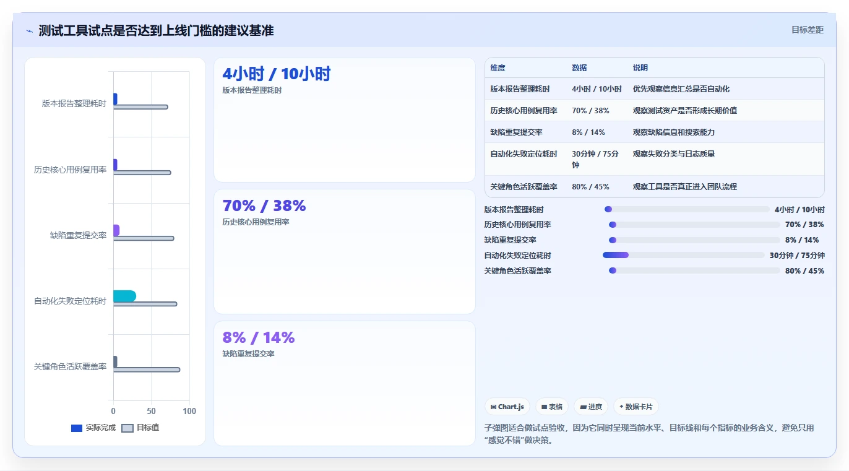Click the 历史核心用例复用率 progress bar
849x471 pixels.
694,225
